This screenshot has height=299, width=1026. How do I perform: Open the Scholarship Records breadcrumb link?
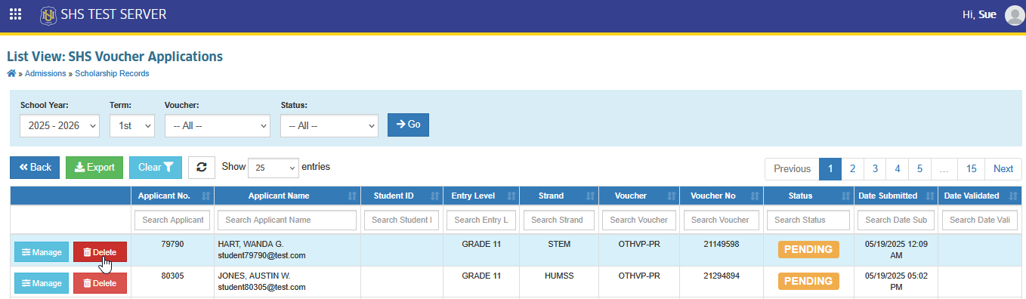pyautogui.click(x=112, y=73)
